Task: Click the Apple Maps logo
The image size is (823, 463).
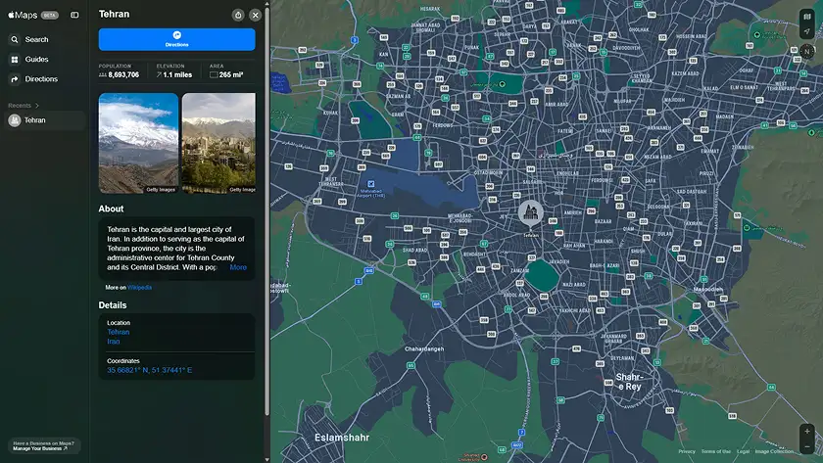Action: click(23, 16)
